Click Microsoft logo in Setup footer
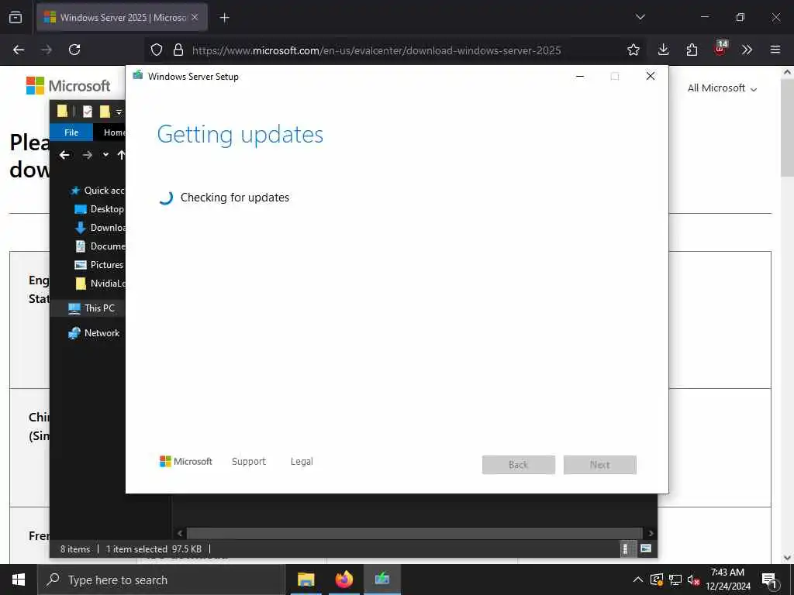 [186, 462]
